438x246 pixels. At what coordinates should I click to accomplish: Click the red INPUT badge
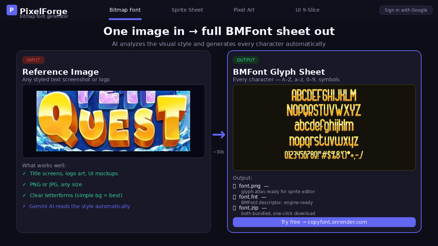tap(33, 60)
